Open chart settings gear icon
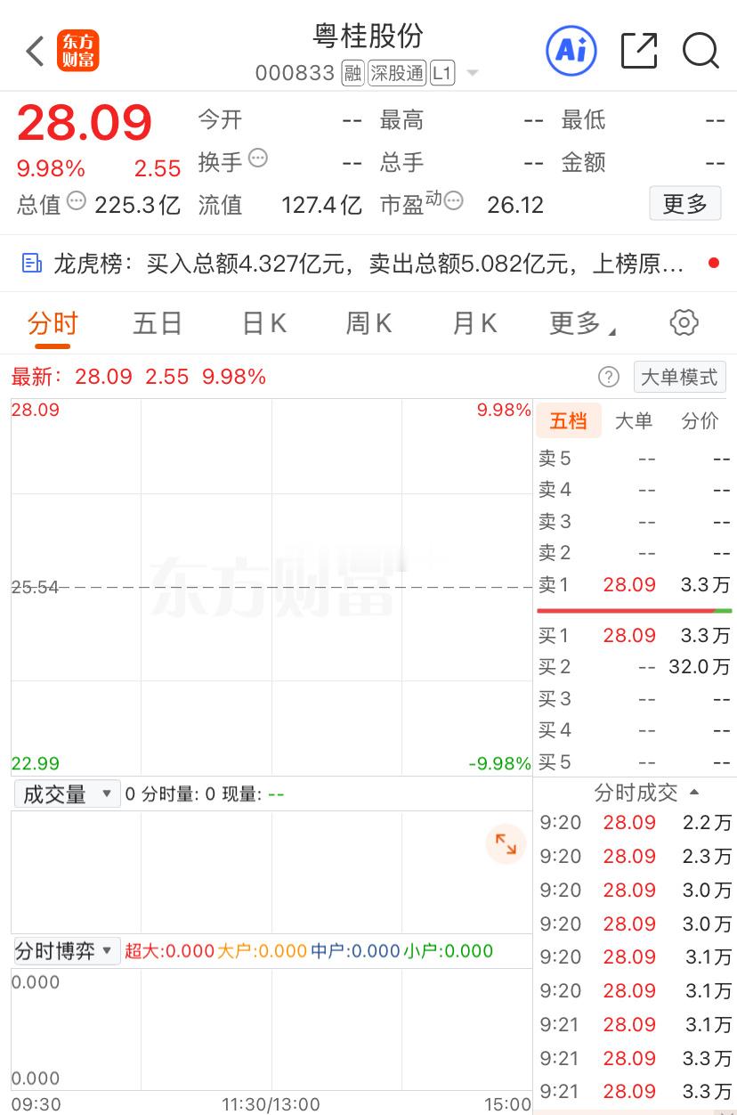737x1115 pixels. pyautogui.click(x=684, y=322)
